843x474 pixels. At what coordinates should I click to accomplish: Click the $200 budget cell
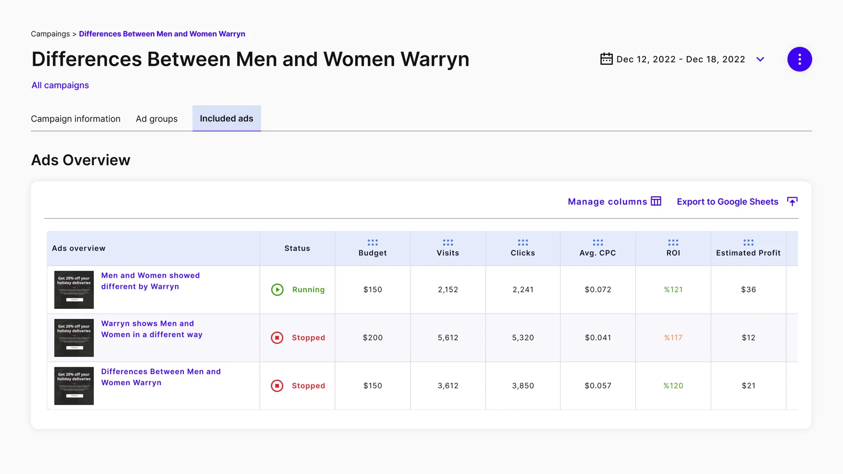pos(373,338)
